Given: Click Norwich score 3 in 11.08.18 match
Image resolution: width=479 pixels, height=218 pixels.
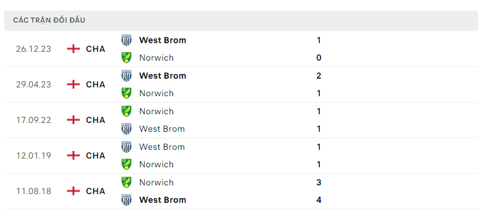Looking at the screenshot, I should click(319, 182).
